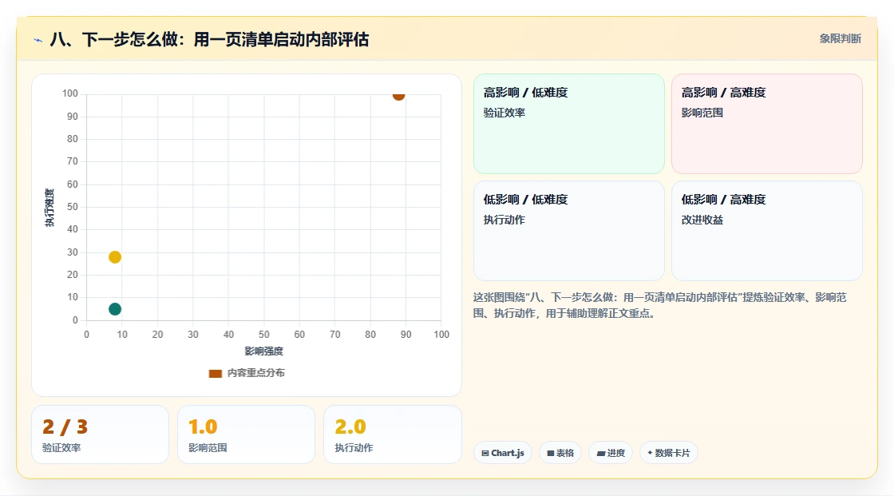
Task: Click the 数据卡片 chip sparkle icon
Action: click(x=650, y=453)
